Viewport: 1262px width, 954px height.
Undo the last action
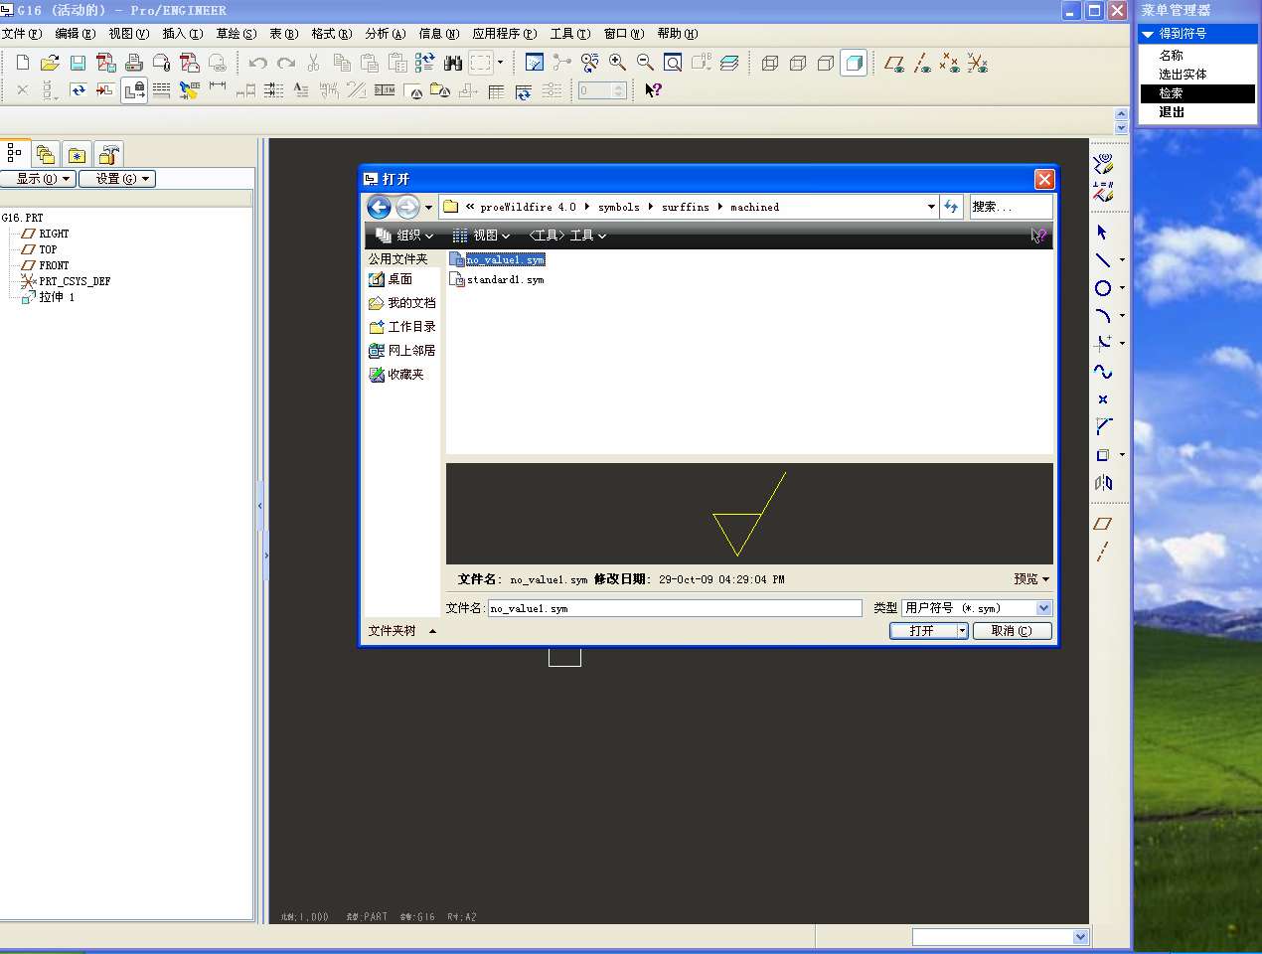tap(258, 63)
